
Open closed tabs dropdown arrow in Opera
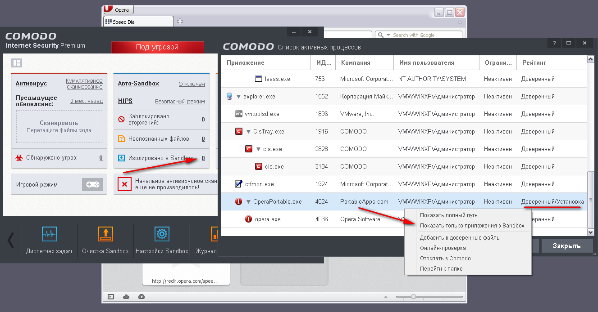(460, 22)
